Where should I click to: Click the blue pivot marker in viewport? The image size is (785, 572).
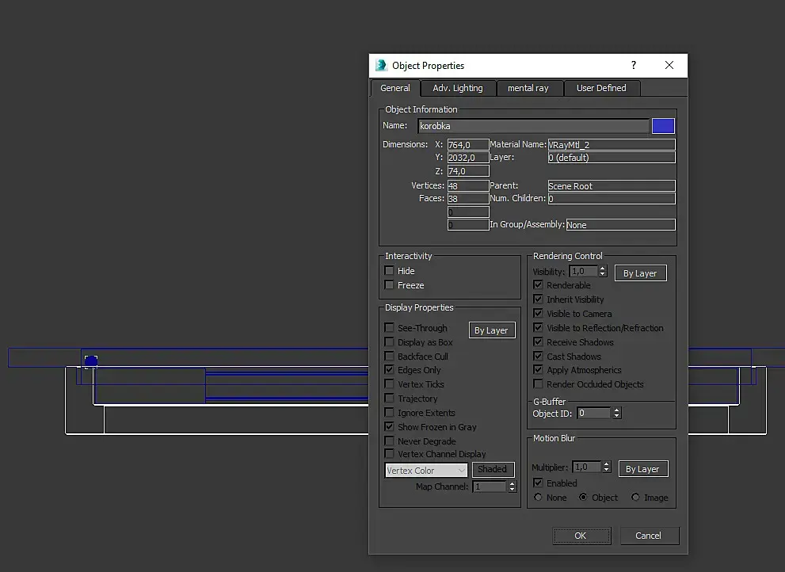click(x=91, y=361)
